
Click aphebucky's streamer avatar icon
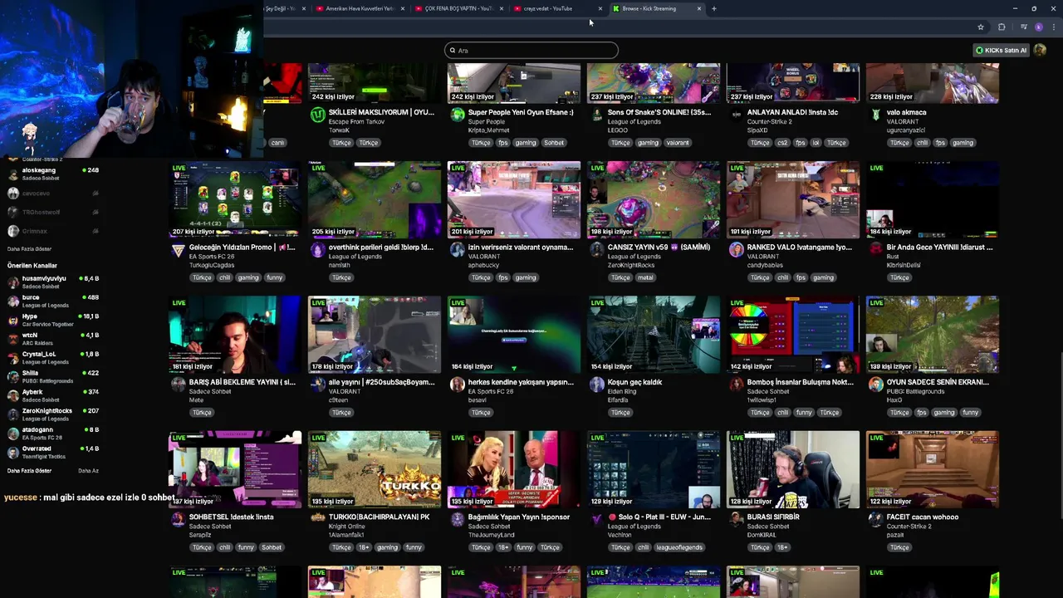pos(457,250)
